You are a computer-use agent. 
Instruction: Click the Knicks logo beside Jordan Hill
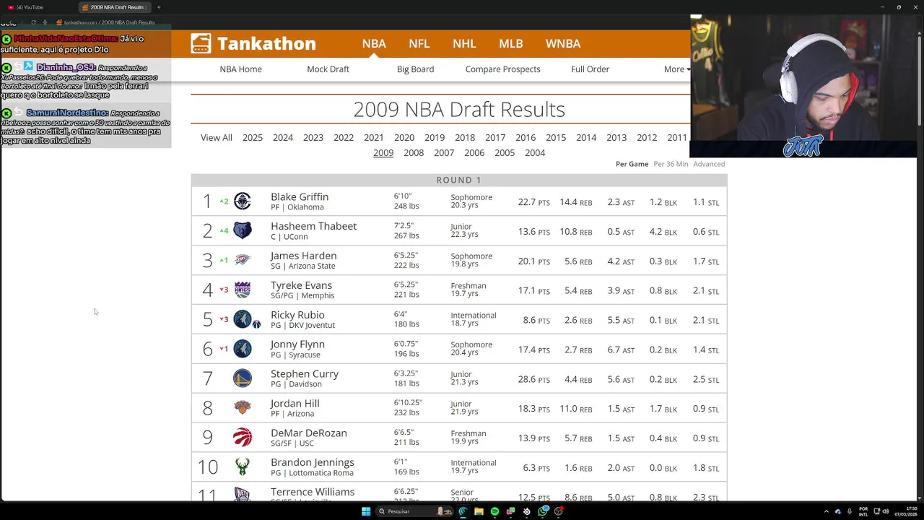[243, 408]
